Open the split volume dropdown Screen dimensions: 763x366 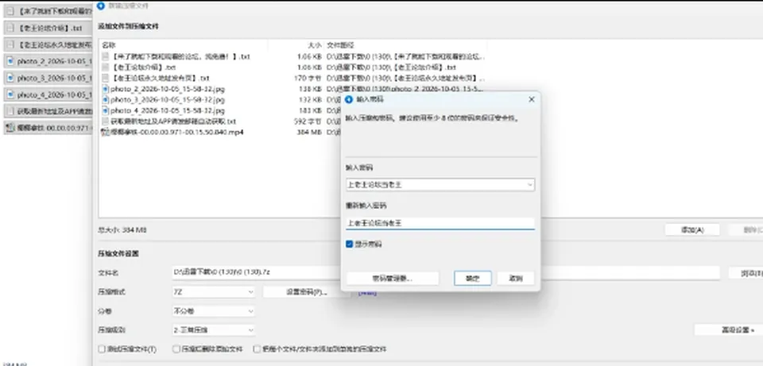click(x=214, y=311)
